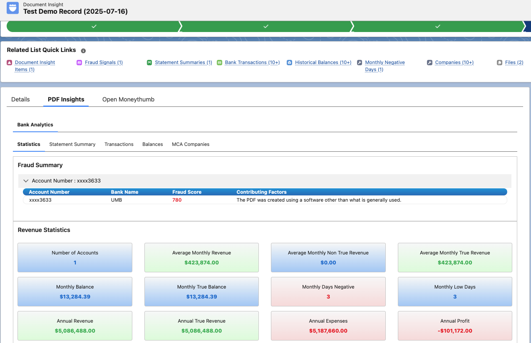This screenshot has width=531, height=343.
Task: Open Statement Summaries (1) link
Action: click(x=184, y=62)
